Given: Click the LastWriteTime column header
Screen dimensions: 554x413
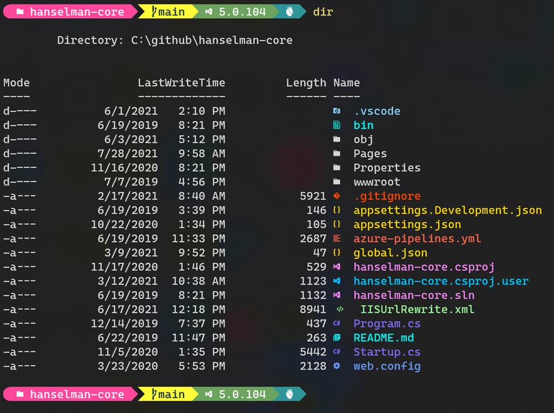Looking at the screenshot, I should (x=181, y=83).
